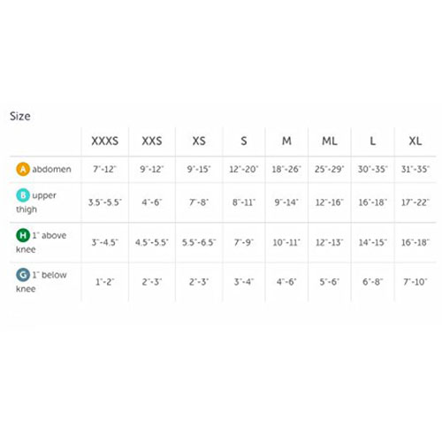
Task: Click the 7"-10" below knee XL cell
Action: click(x=415, y=282)
